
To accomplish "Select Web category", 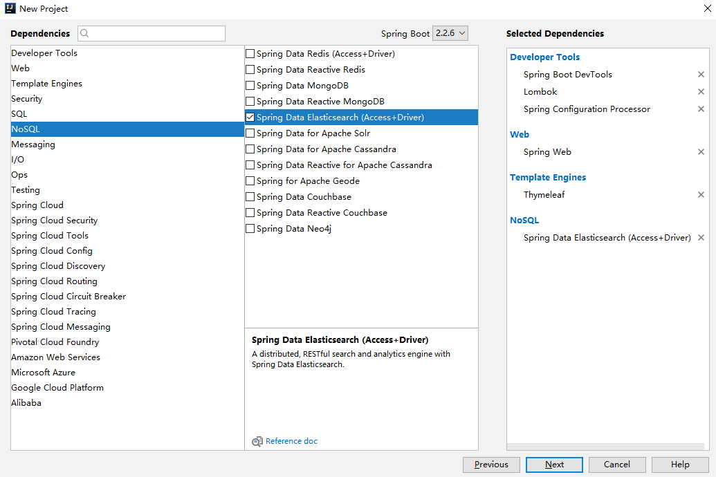I will tap(127, 68).
